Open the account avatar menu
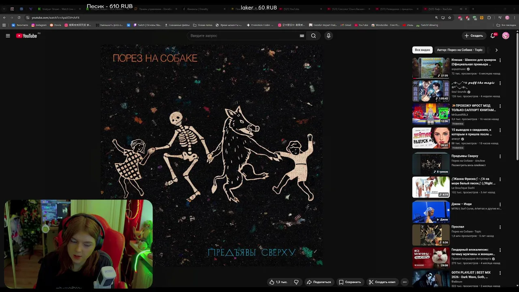 506,36
